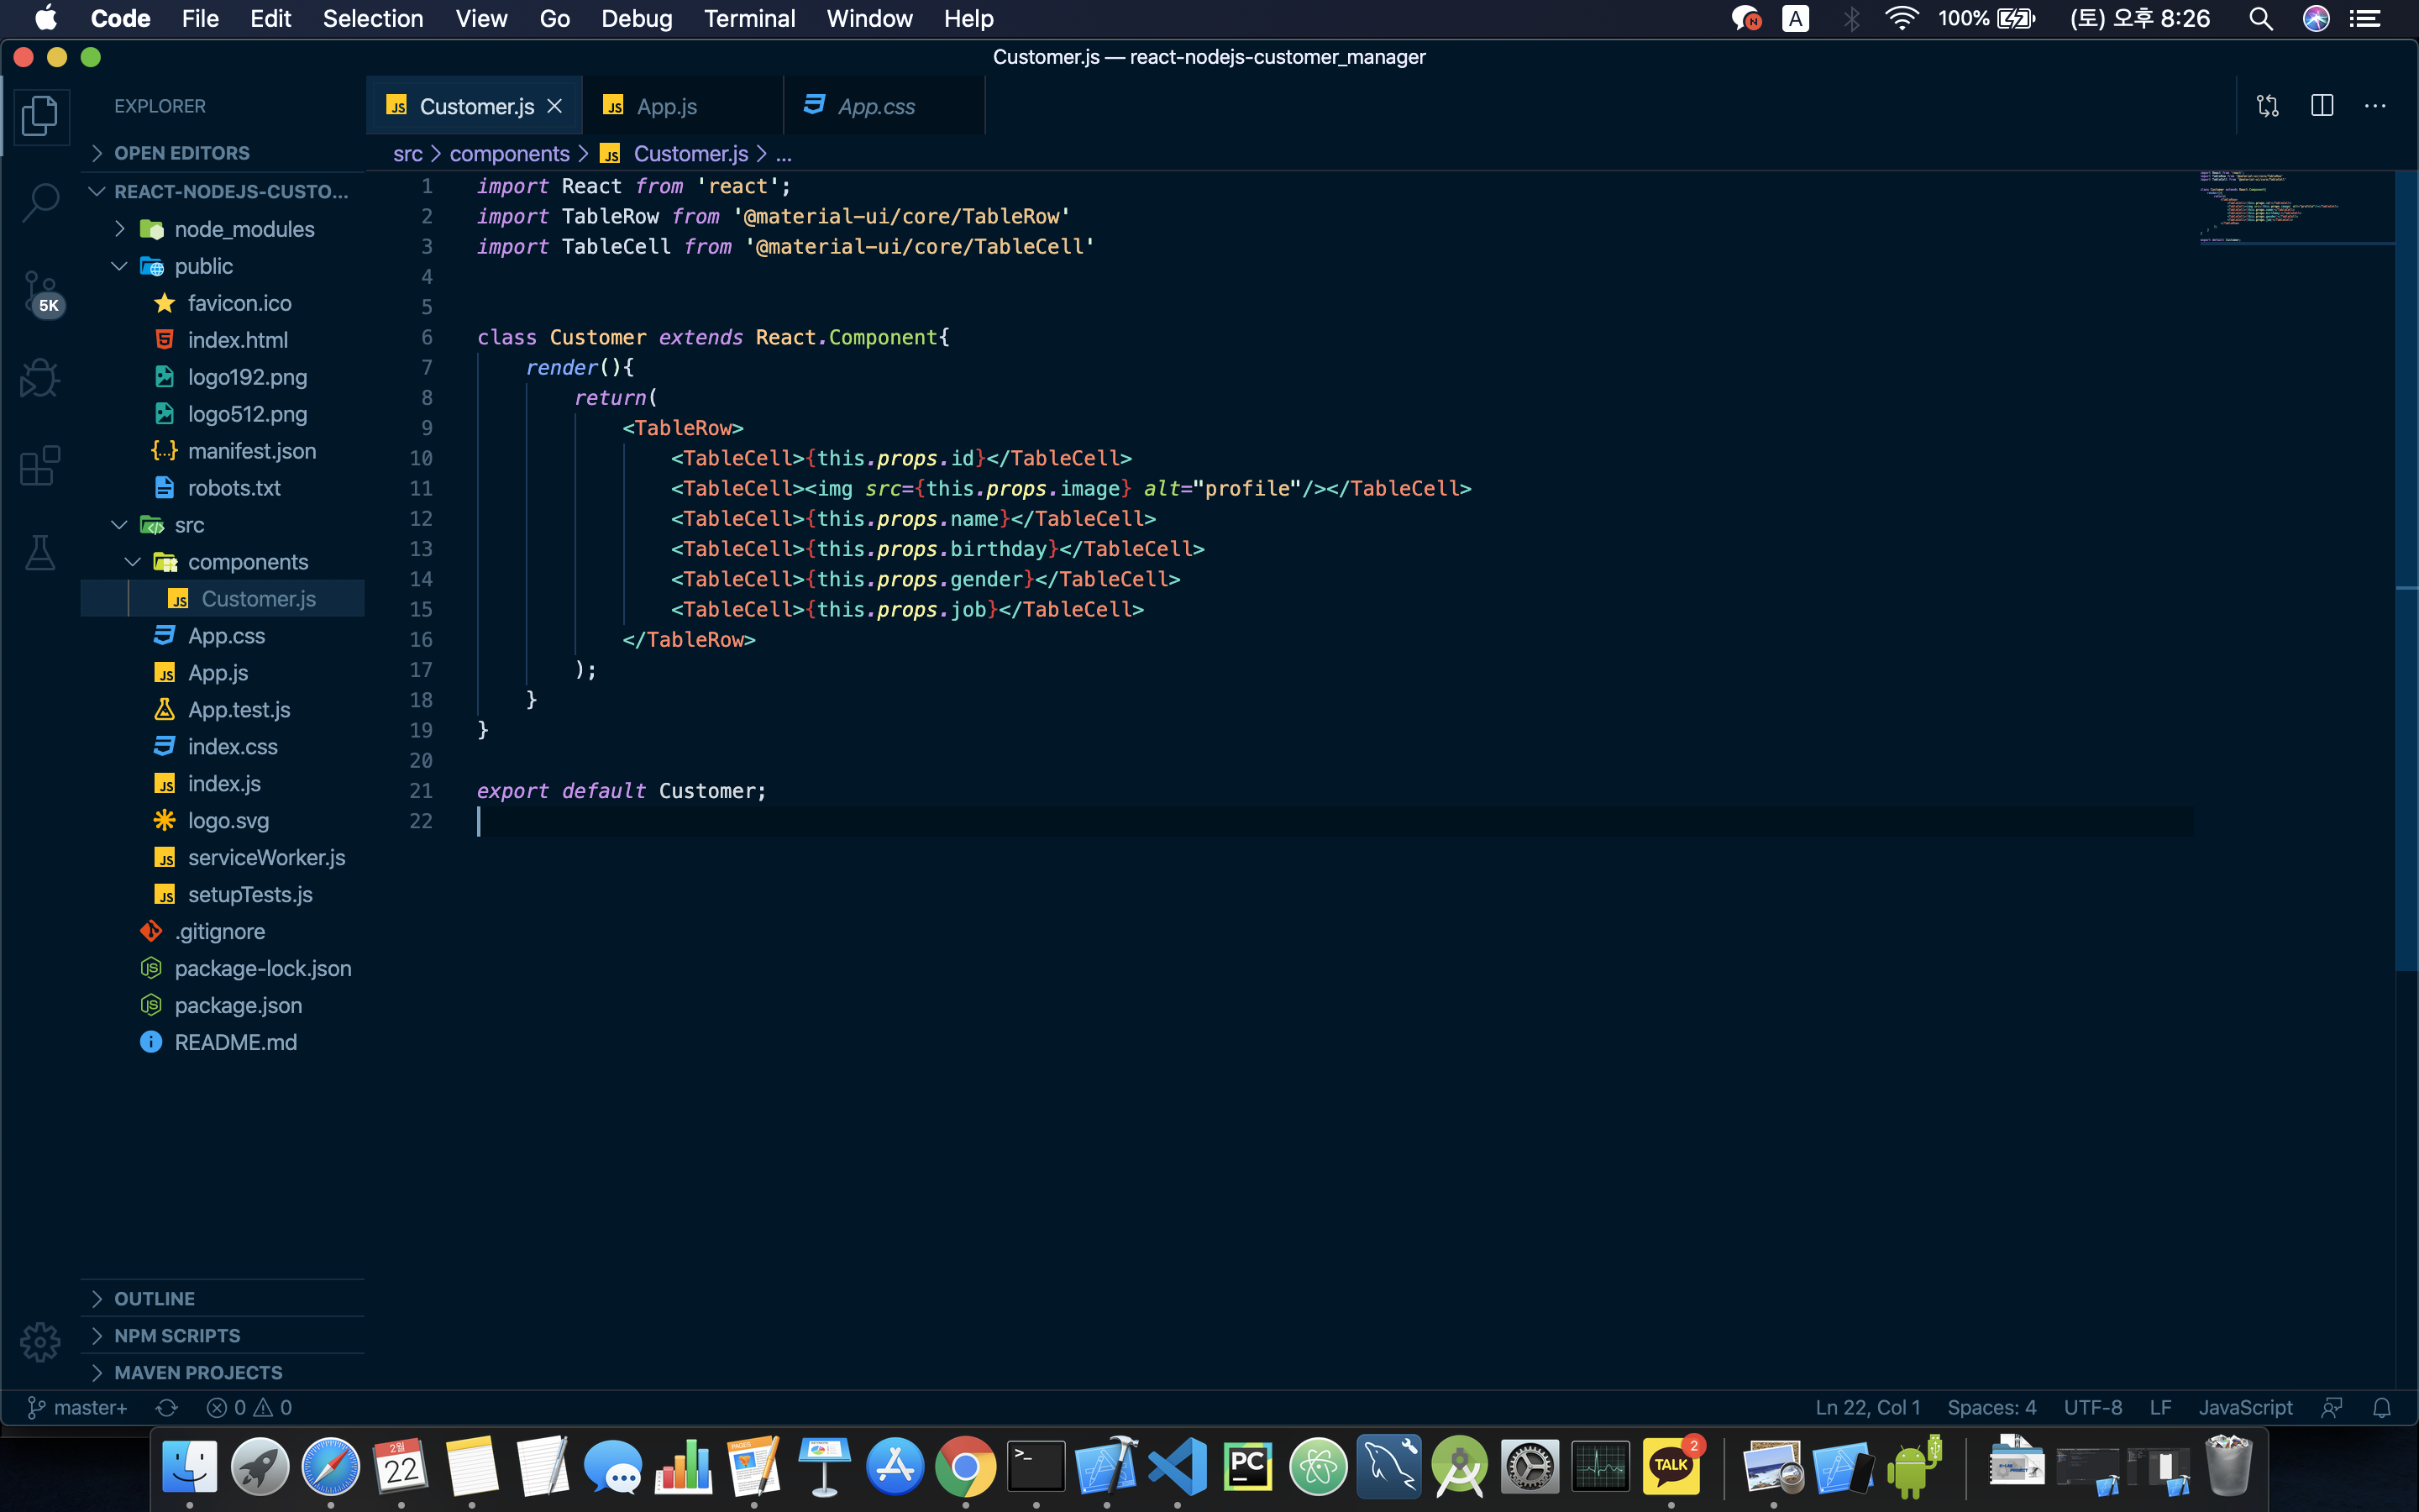Open the Extensions view icon
2419x1512 pixels.
pos(40,466)
